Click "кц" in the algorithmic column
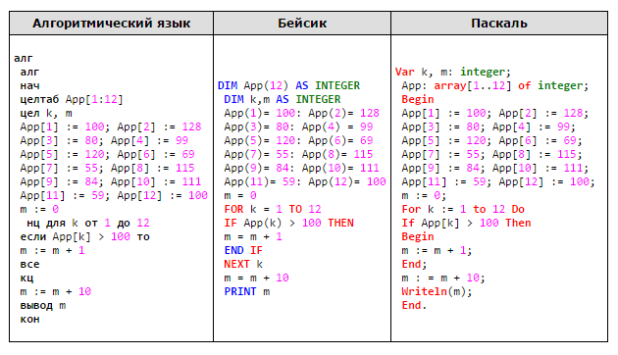This screenshot has width=618, height=355. click(x=26, y=279)
